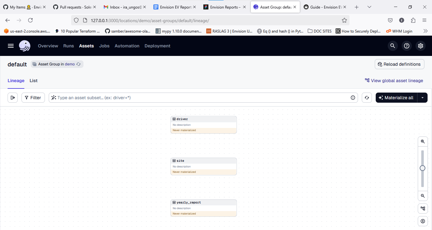Go back with browser back arrow

point(8,20)
